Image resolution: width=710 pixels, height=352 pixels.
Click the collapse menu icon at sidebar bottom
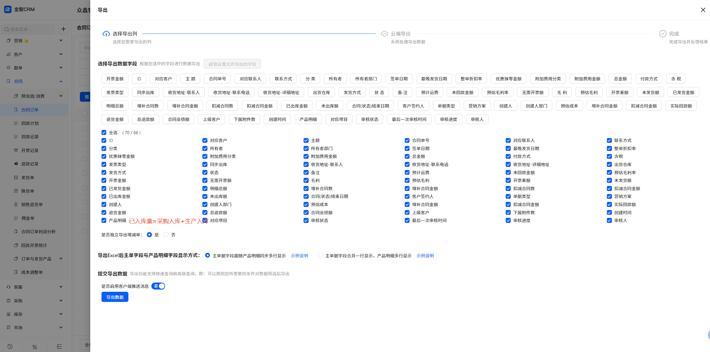(x=59, y=346)
